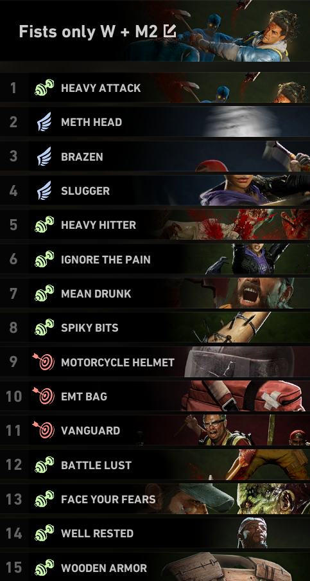Open the Fists only W + M2 deck title
Viewport: 310px width, 581px height.
[x=89, y=32]
